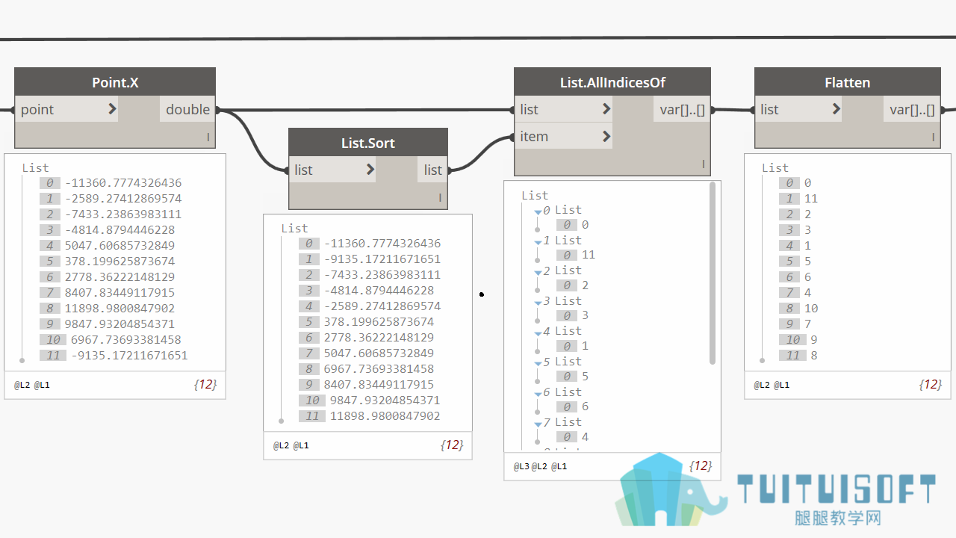The image size is (956, 538).
Task: Collapse sublist 6 in AllIndicesOf preview
Action: [x=538, y=394]
